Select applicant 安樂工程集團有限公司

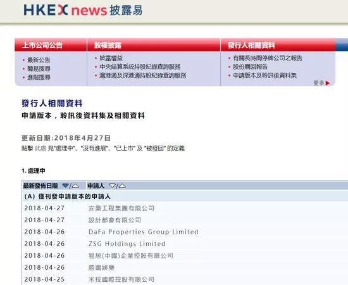(x=121, y=208)
